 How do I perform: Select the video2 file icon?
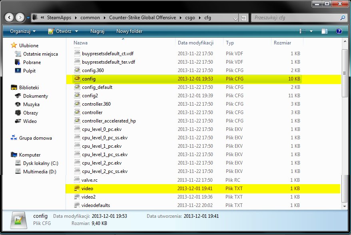pyautogui.click(x=77, y=197)
